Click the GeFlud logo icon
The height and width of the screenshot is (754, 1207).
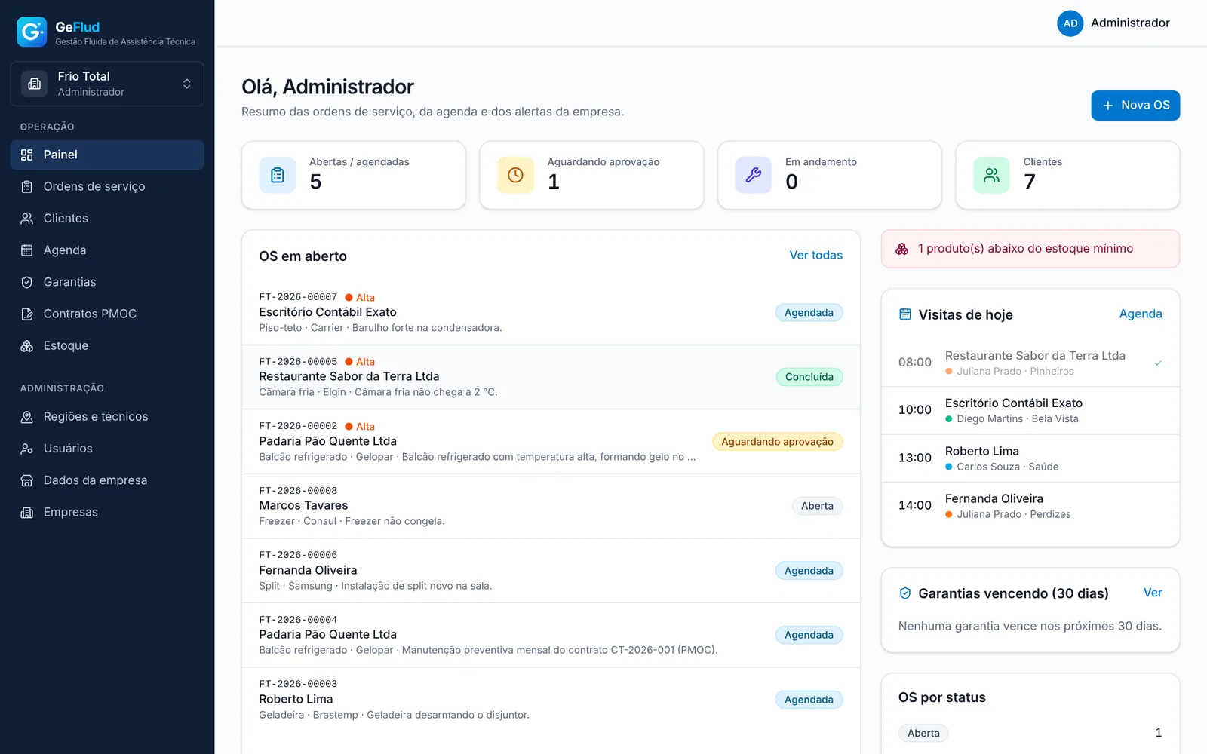[x=32, y=32]
